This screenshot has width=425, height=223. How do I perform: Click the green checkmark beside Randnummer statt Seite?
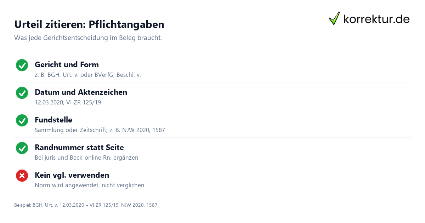[x=22, y=148]
